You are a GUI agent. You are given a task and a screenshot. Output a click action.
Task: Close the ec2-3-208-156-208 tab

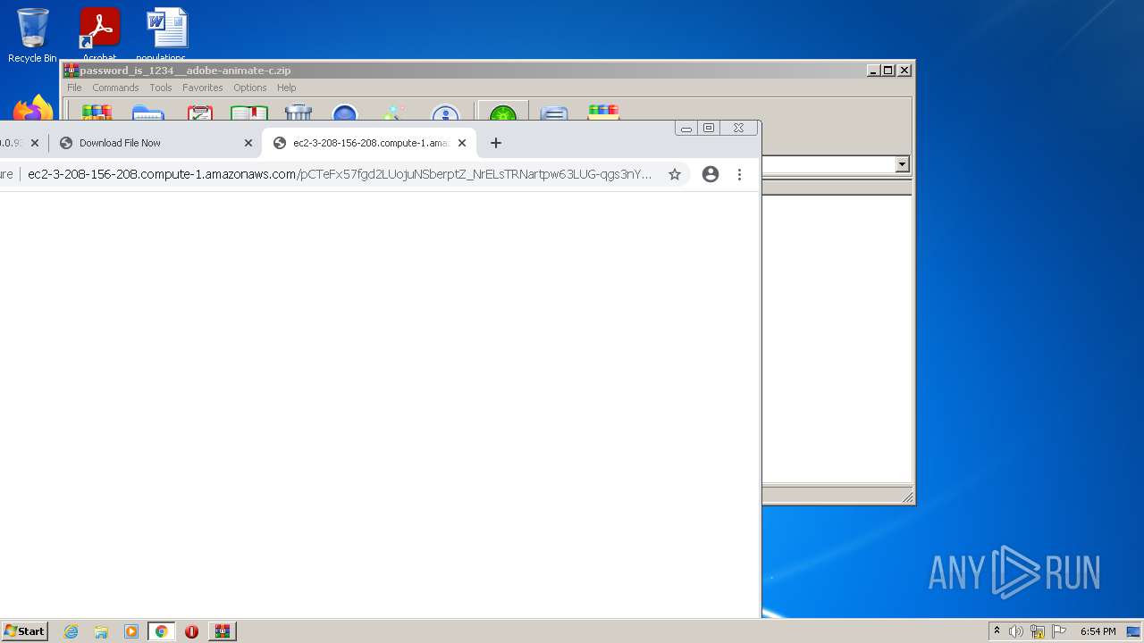(x=462, y=143)
